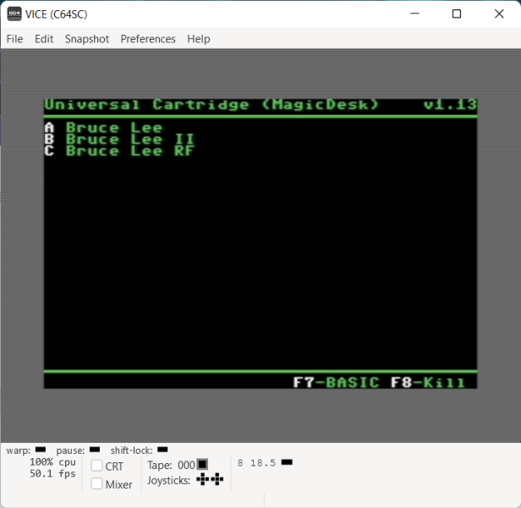The height and width of the screenshot is (508, 521).
Task: Click the VICE app icon in title bar
Action: pos(14,14)
